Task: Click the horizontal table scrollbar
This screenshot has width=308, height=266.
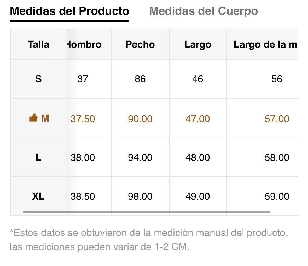Action: 147,212
